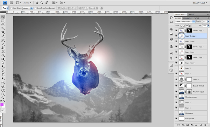Select the Pen tool
Image resolution: width=210 pixels, height=127 pixels.
pos(3,71)
